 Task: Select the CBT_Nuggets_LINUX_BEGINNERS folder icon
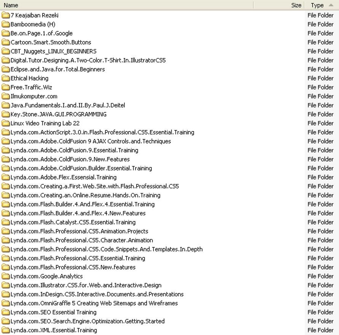(6, 51)
